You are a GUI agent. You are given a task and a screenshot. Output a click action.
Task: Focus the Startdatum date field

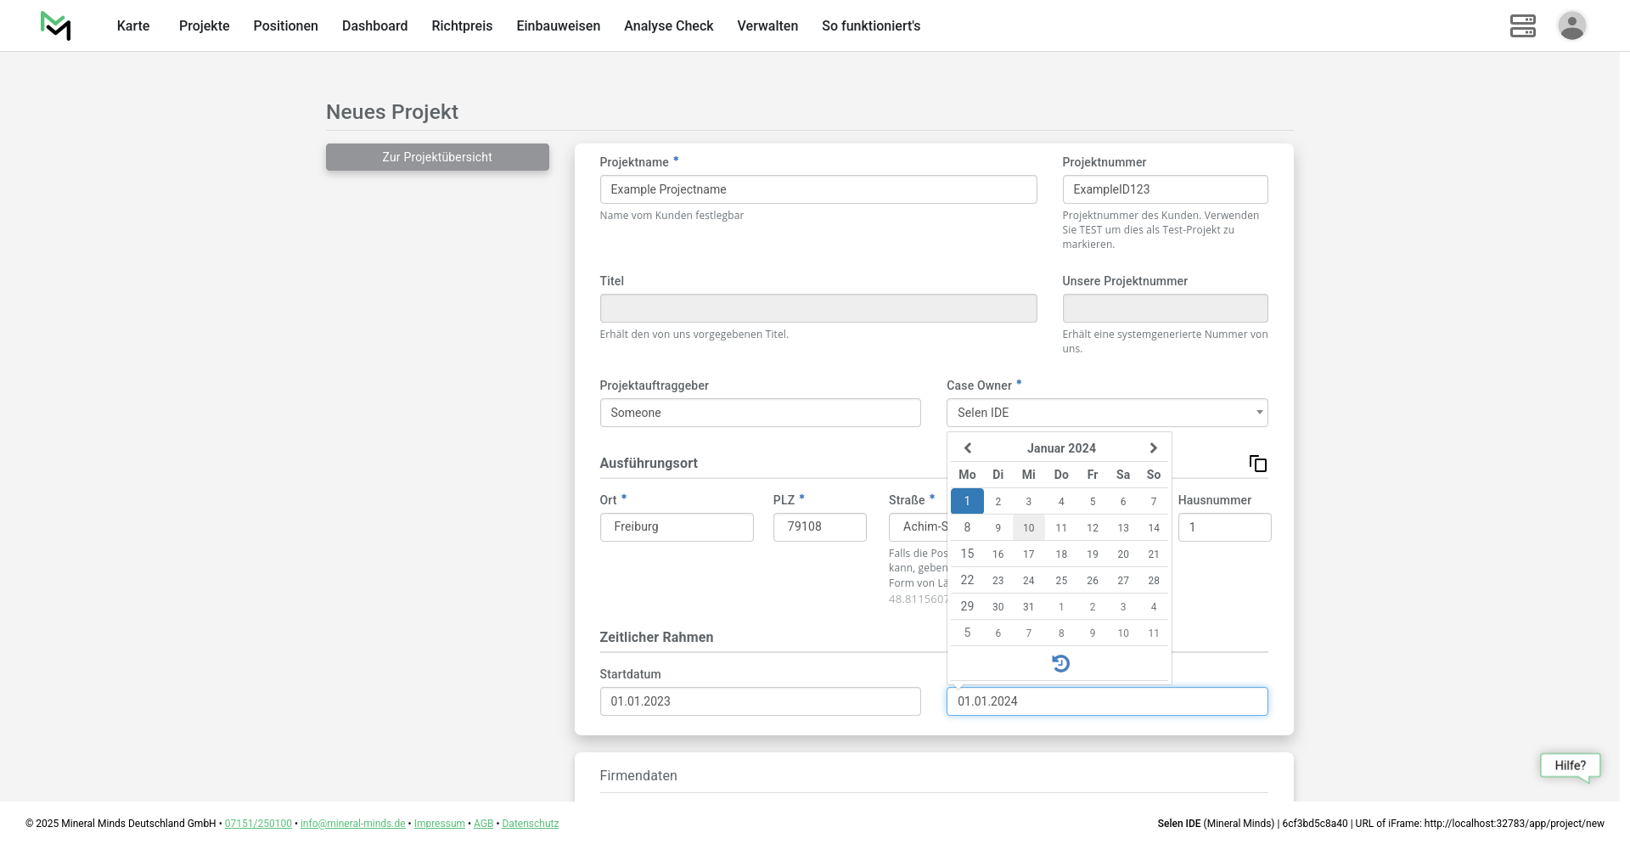click(760, 701)
